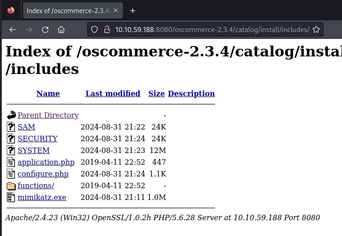Click the back-arrow icon beside Parent Directory
The height and width of the screenshot is (236, 342).
pyautogui.click(x=11, y=115)
